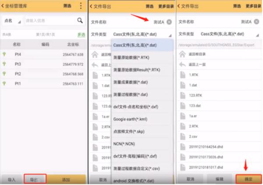Choose 测量成果数据(*.dat) from the list

[x=142, y=82]
